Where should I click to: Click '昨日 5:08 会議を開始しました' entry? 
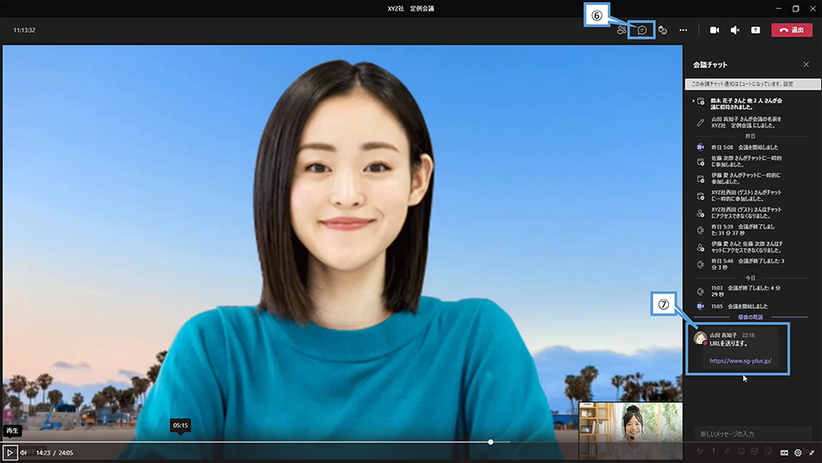(x=745, y=147)
